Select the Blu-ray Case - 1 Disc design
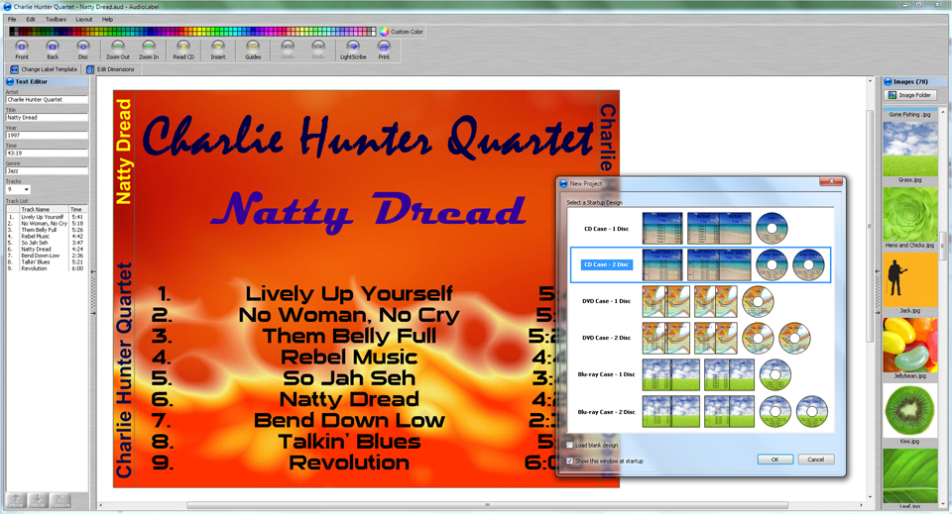952x514 pixels. (700, 374)
